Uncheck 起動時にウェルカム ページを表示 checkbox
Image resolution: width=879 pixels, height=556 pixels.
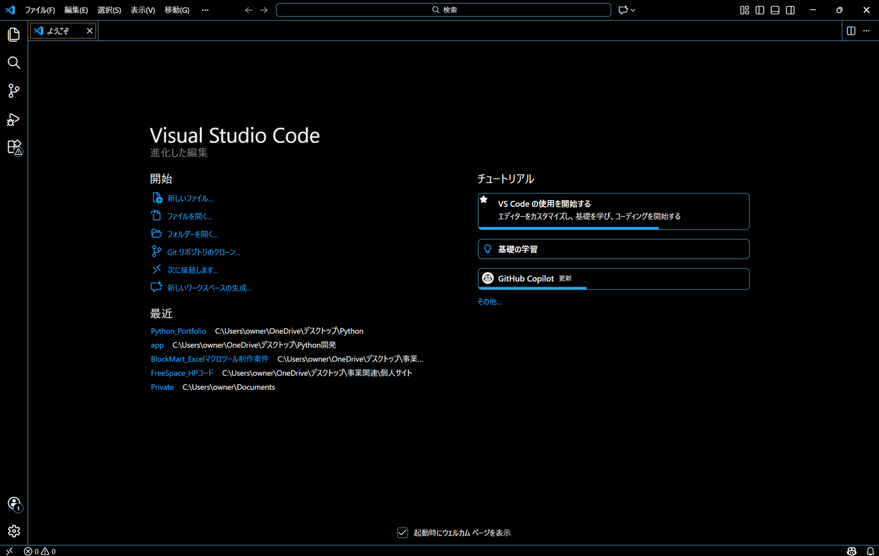tap(402, 533)
